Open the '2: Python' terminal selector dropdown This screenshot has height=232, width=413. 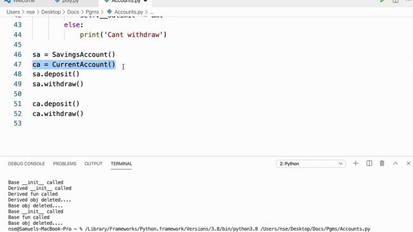[x=311, y=164]
